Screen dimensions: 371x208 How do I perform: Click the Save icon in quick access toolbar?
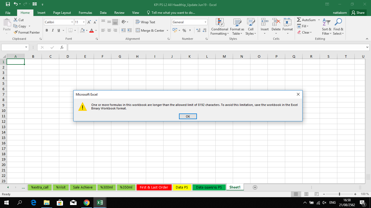pyautogui.click(x=8, y=4)
